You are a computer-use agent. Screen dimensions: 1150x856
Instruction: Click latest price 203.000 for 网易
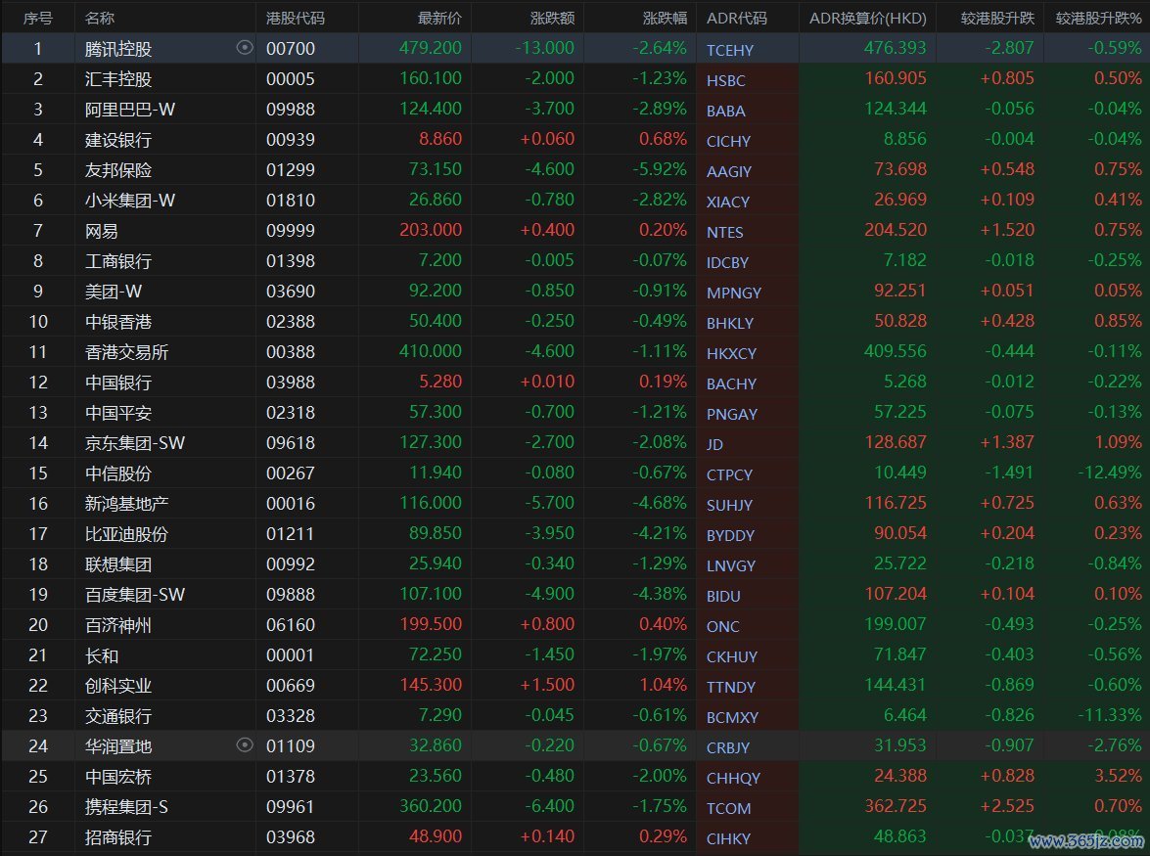(x=431, y=230)
